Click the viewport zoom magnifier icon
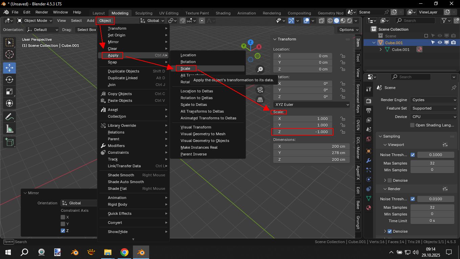Viewport: 460px width, 259px height. coord(260,69)
